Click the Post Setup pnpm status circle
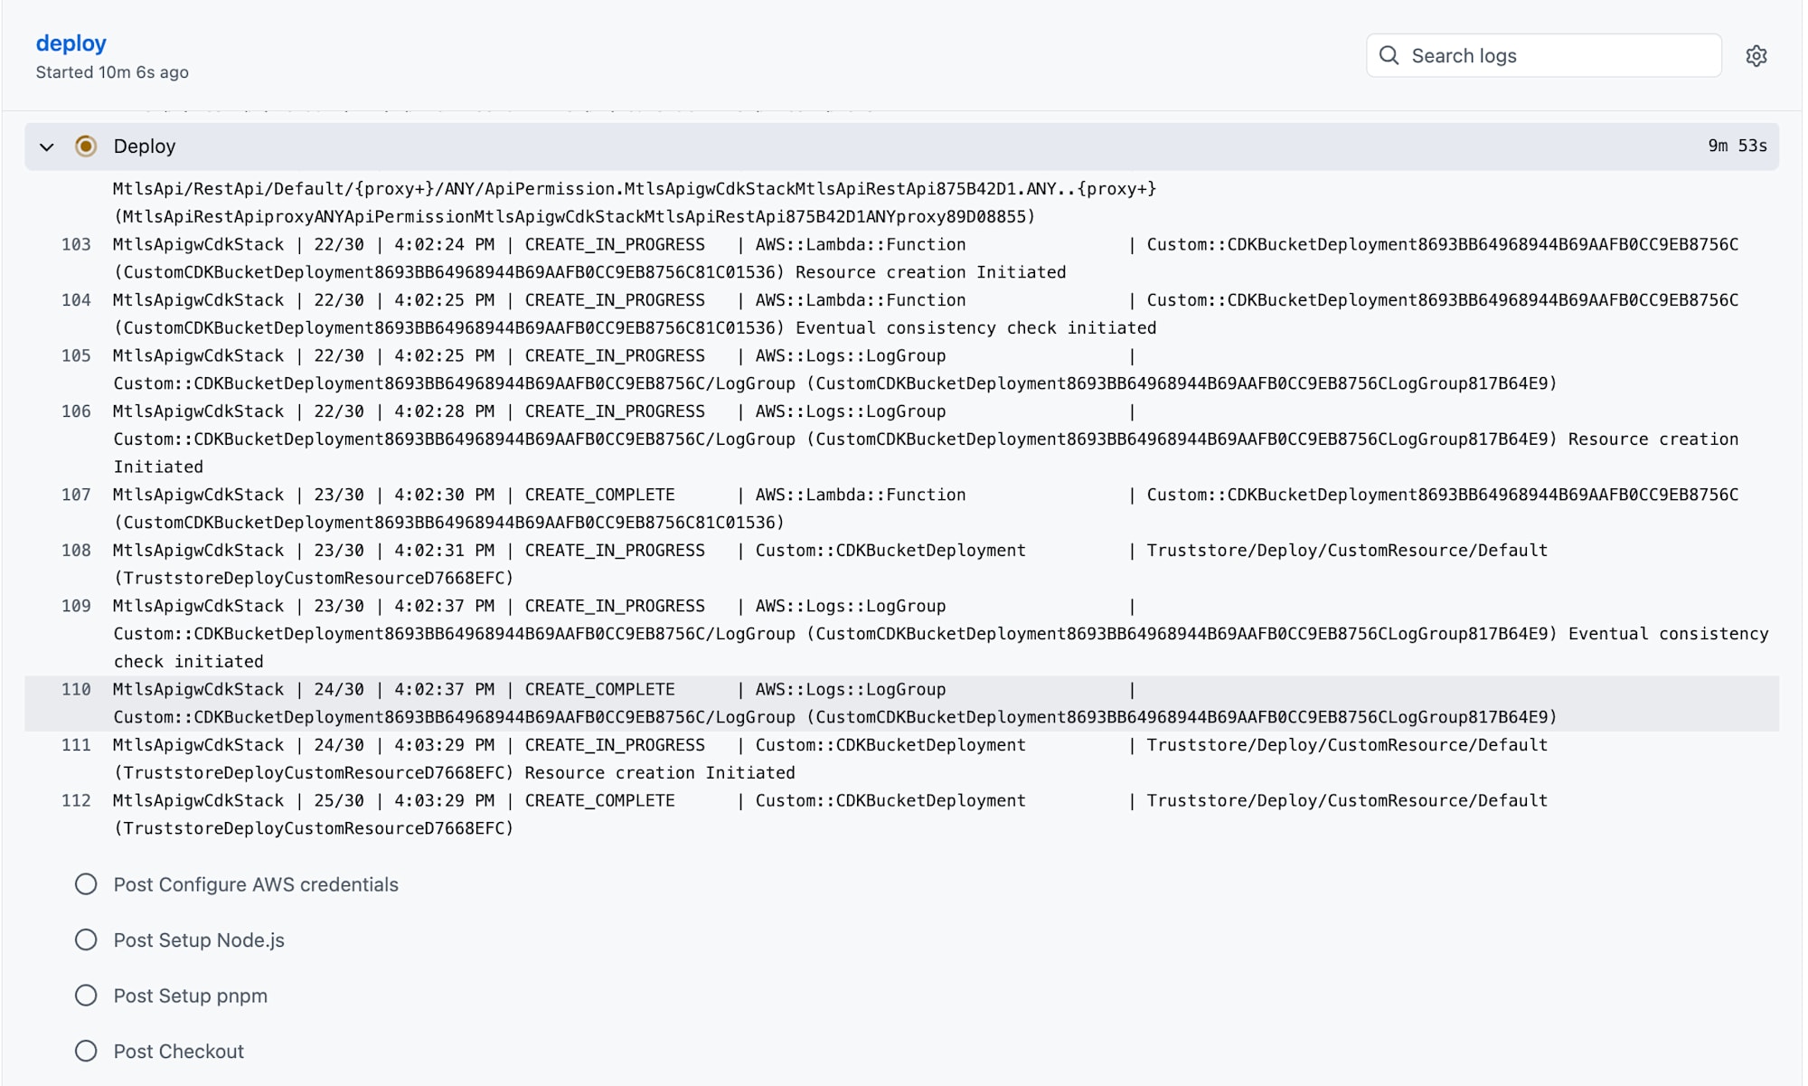 pos(86,996)
